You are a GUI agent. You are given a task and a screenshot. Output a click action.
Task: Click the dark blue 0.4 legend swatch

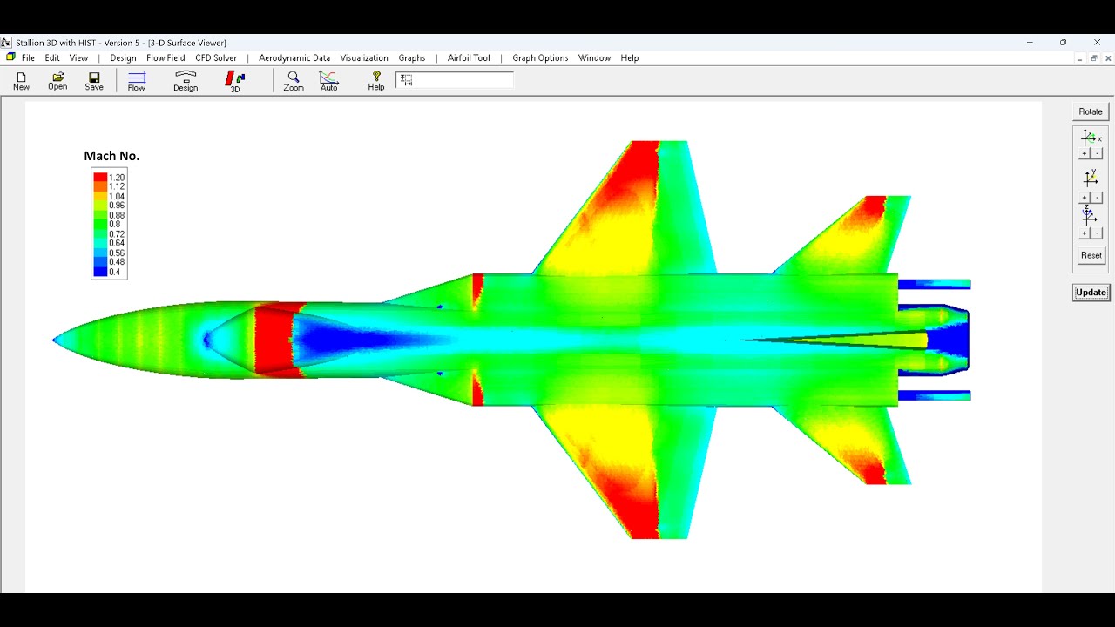pyautogui.click(x=100, y=272)
